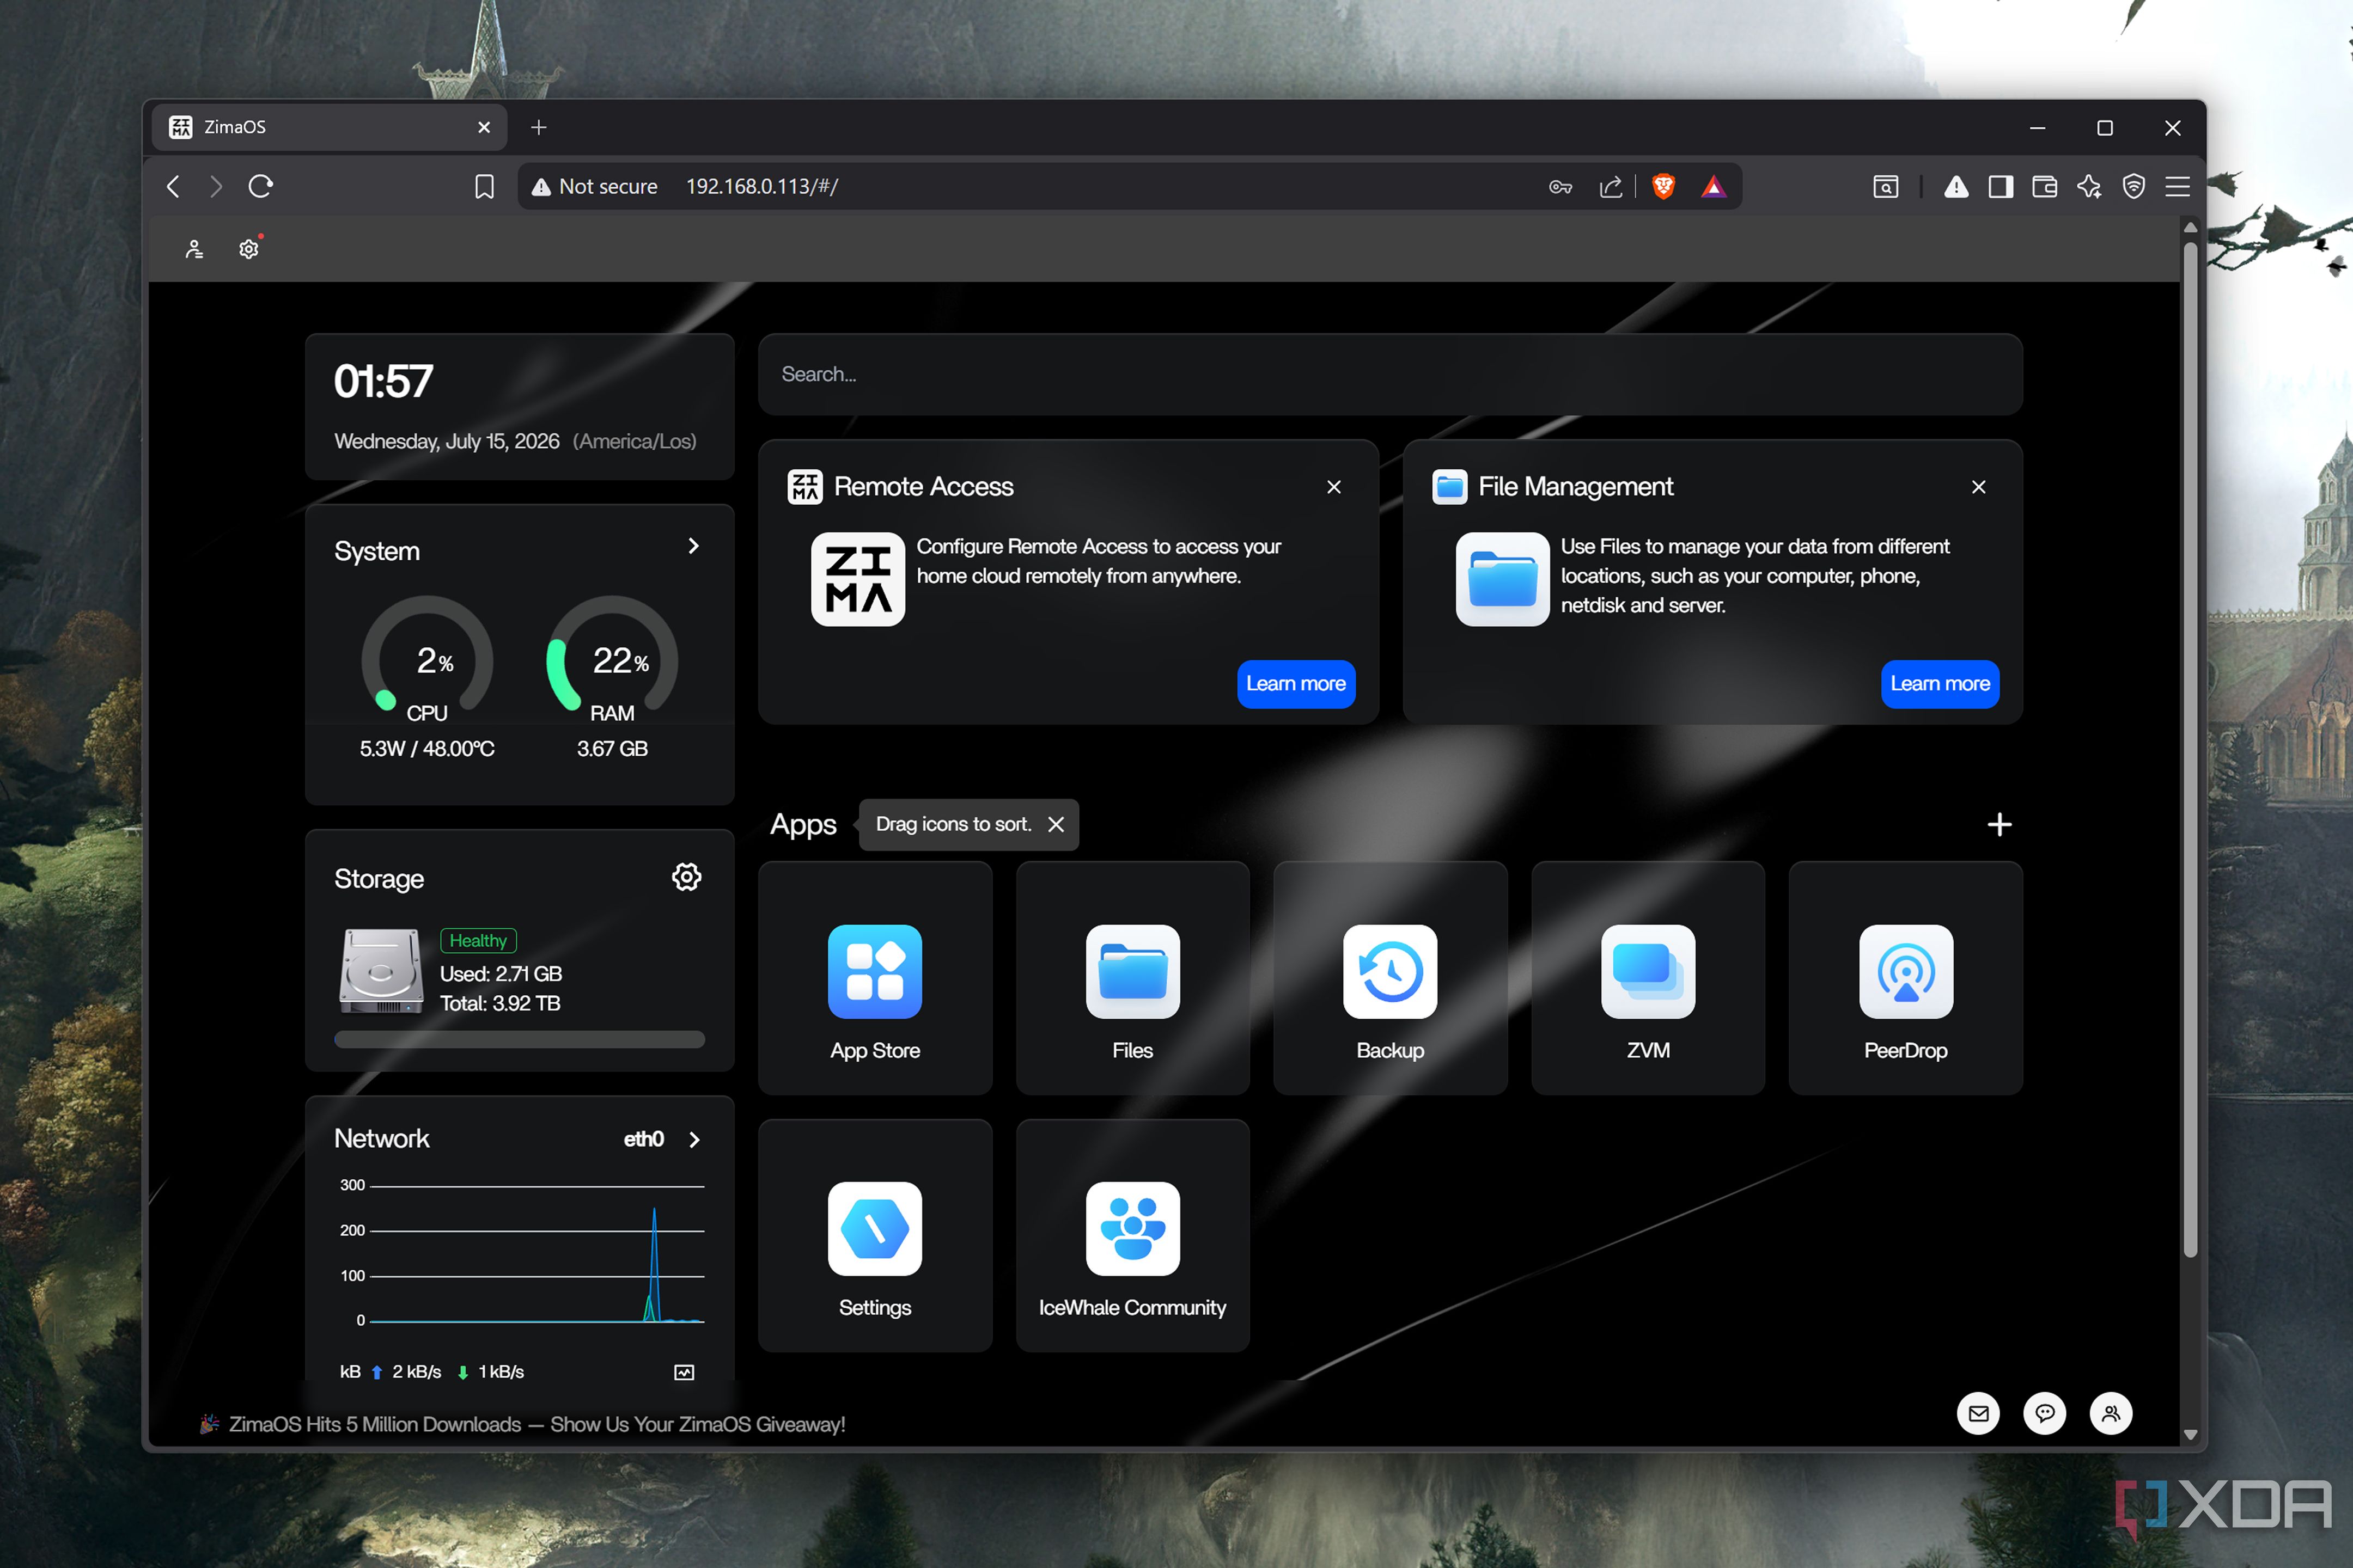2353x1568 pixels.
Task: Bookmark this page icon
Action: pos(484,186)
